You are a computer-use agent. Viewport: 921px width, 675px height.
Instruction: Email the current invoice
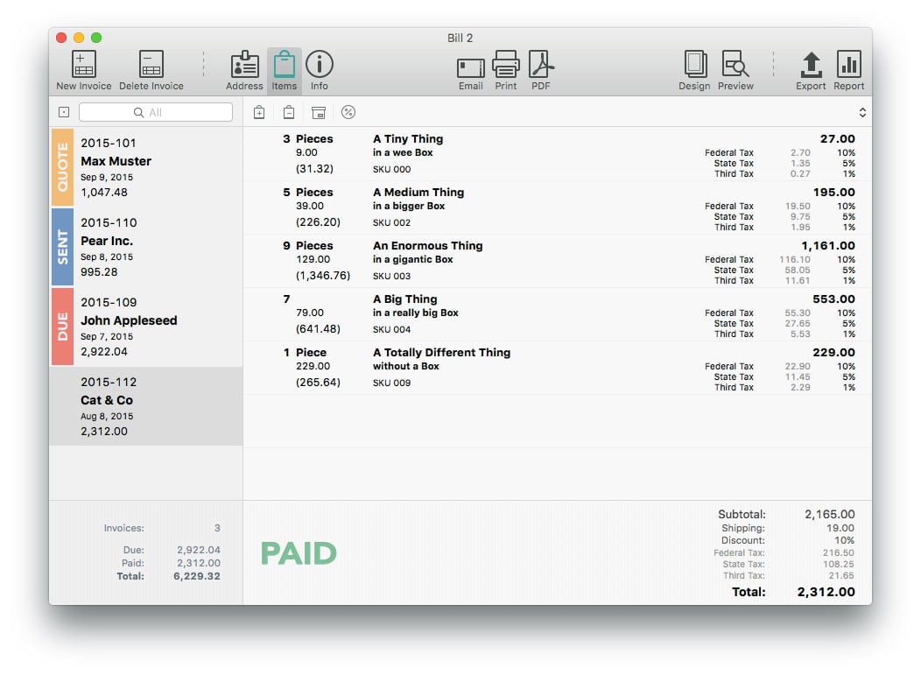(x=470, y=66)
